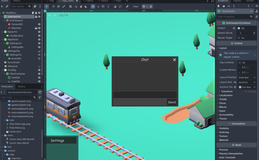Open the Anchors Preset Full Rect dropdown

coord(247,87)
